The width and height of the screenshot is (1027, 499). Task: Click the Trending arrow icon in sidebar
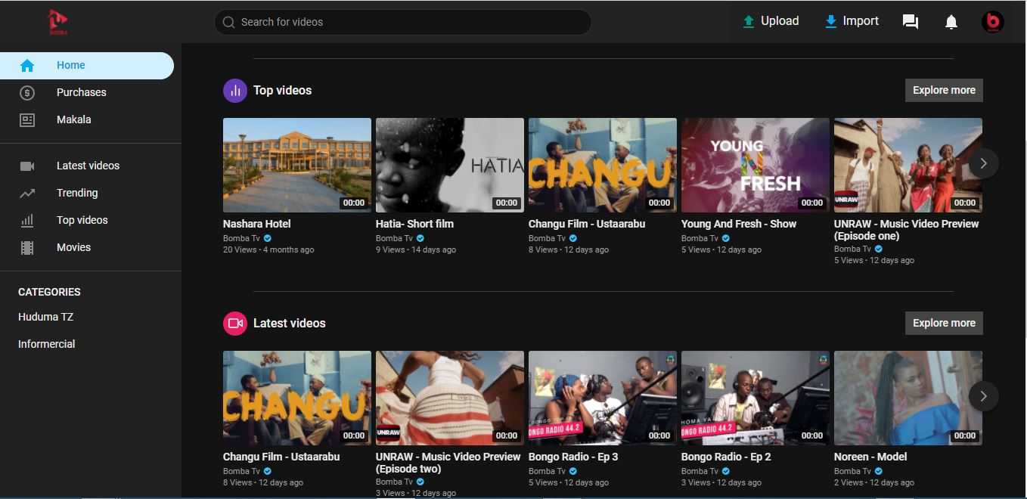tap(27, 193)
